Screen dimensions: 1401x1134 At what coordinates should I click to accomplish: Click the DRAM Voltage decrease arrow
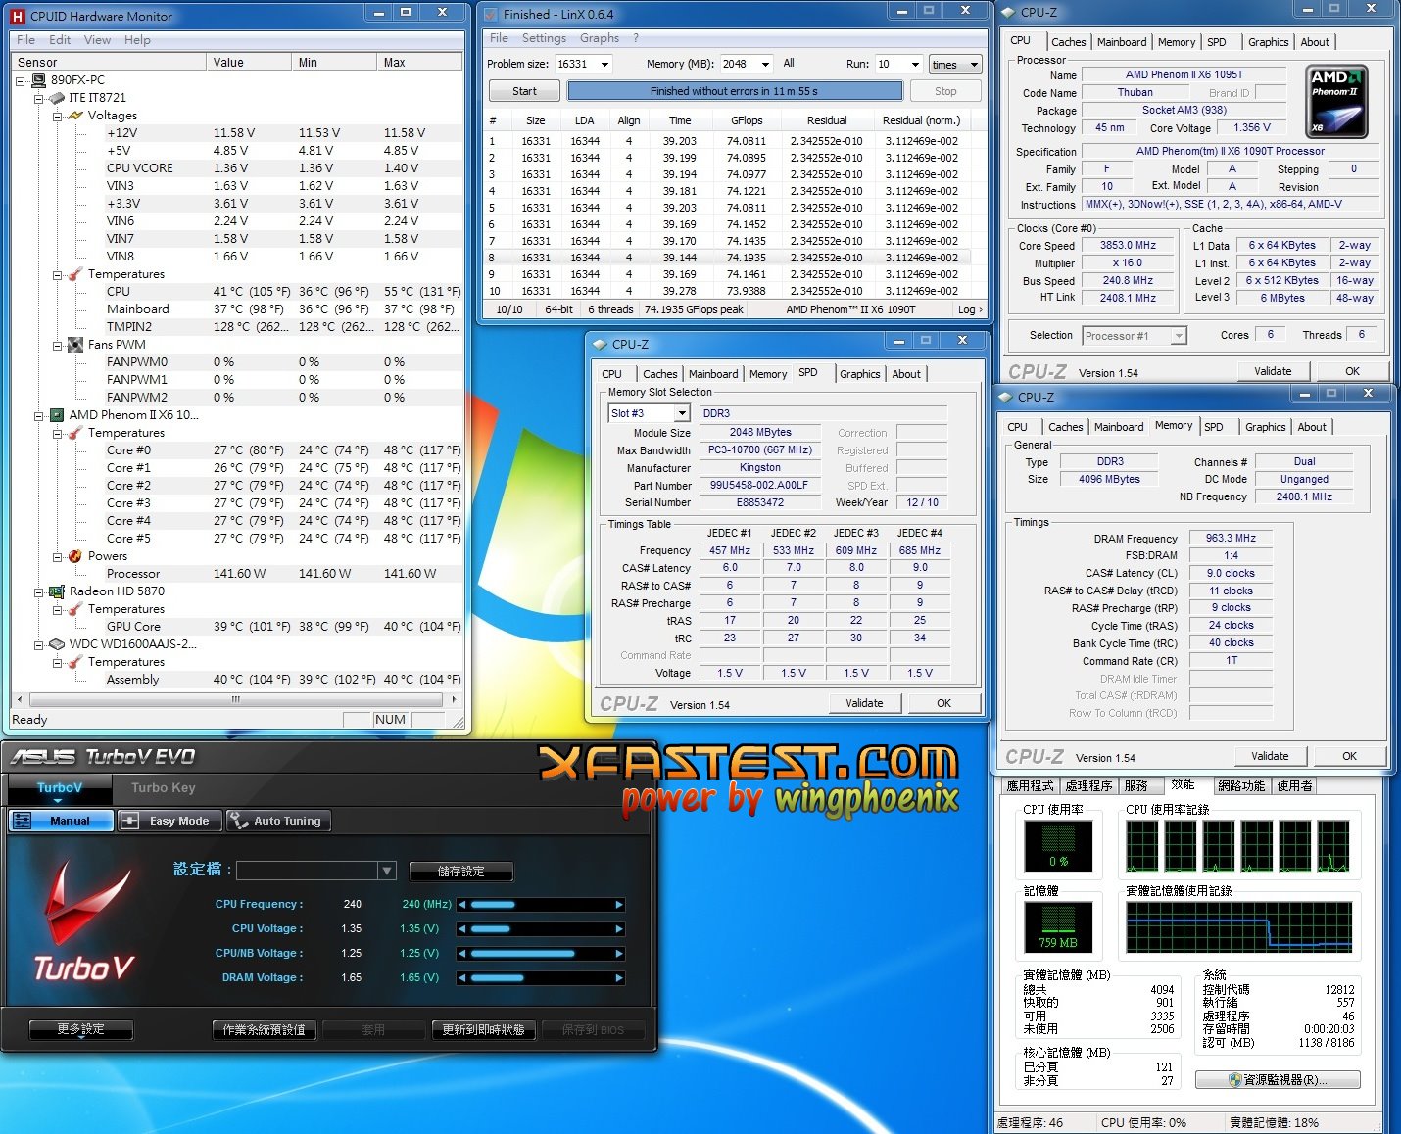[x=462, y=978]
